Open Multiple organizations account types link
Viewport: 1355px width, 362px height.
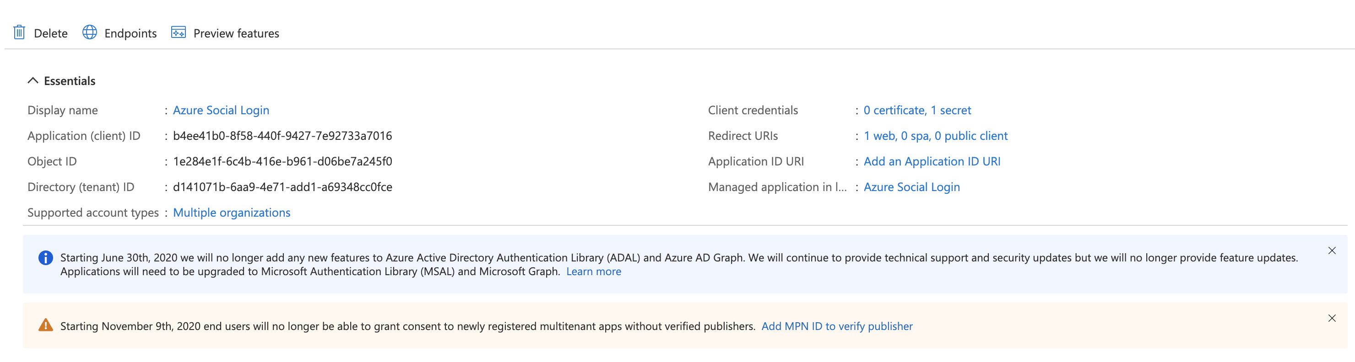pos(232,213)
